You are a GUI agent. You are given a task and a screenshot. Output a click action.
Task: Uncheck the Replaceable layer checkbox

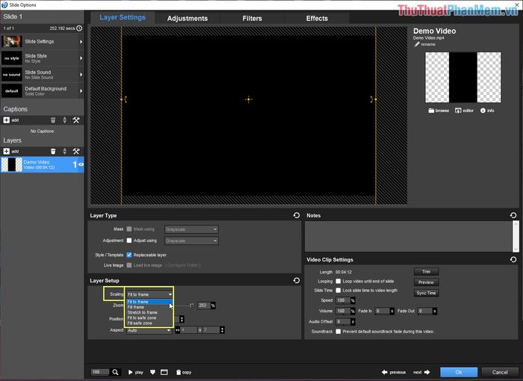click(129, 255)
